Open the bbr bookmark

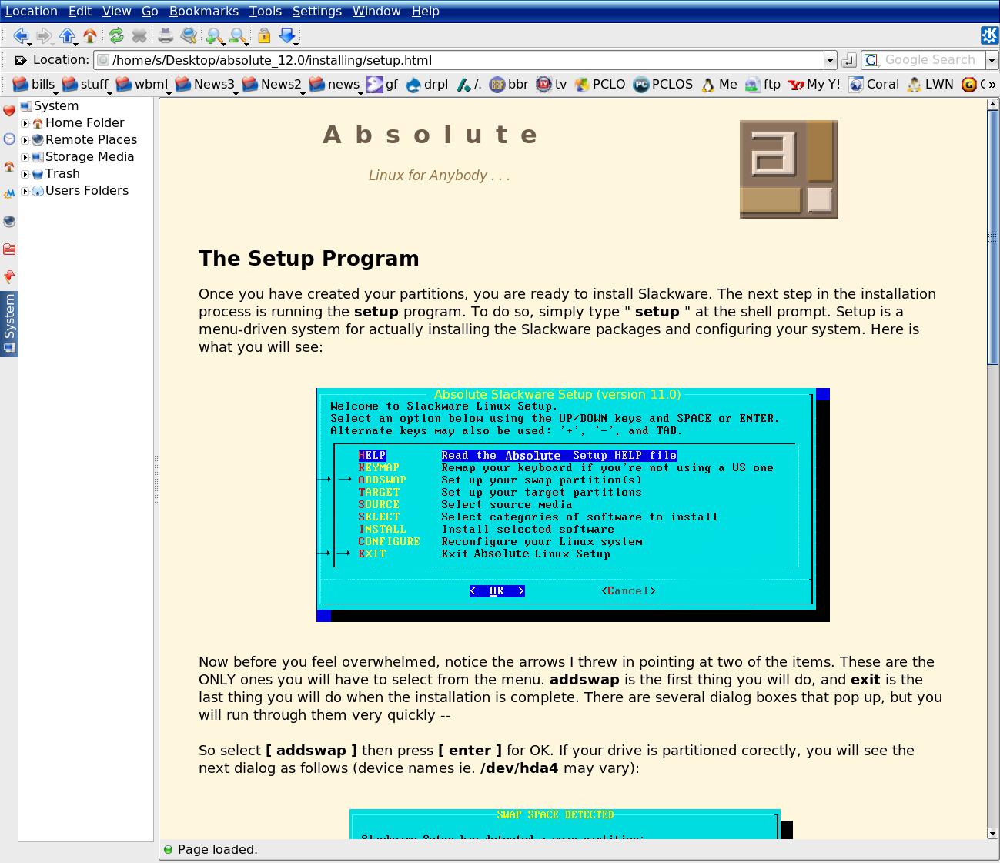point(509,85)
